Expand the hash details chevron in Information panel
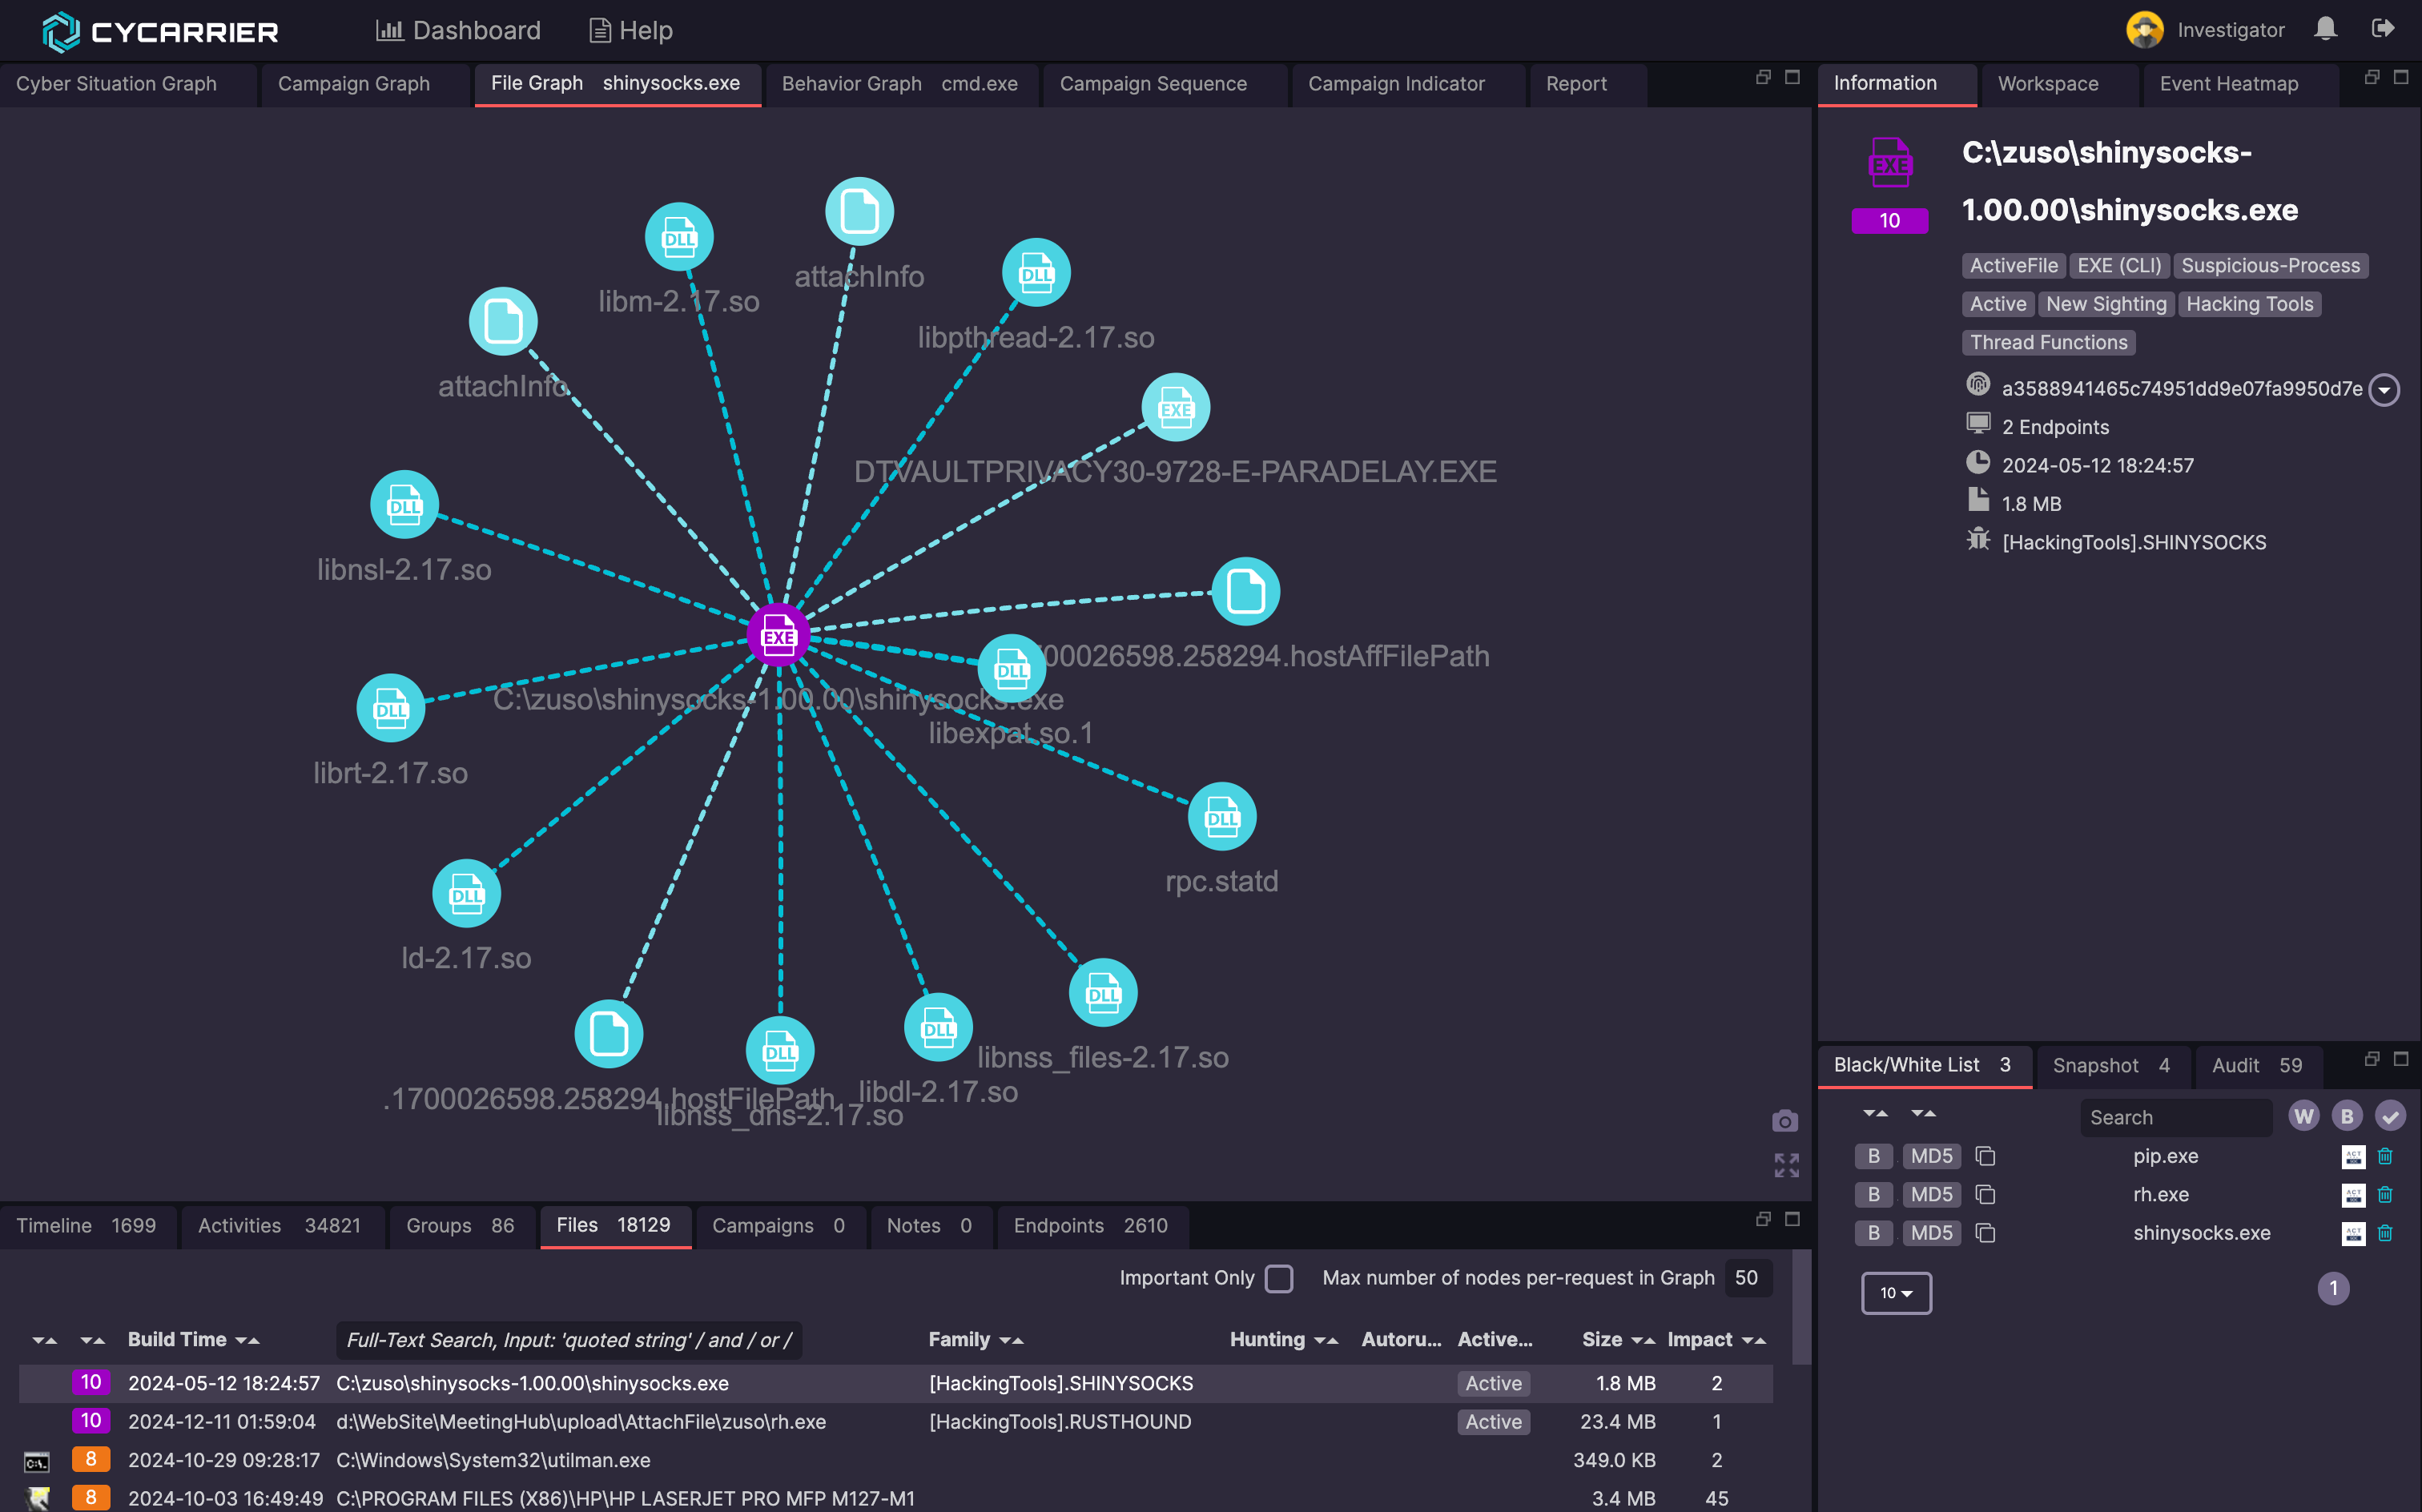 2386,389
